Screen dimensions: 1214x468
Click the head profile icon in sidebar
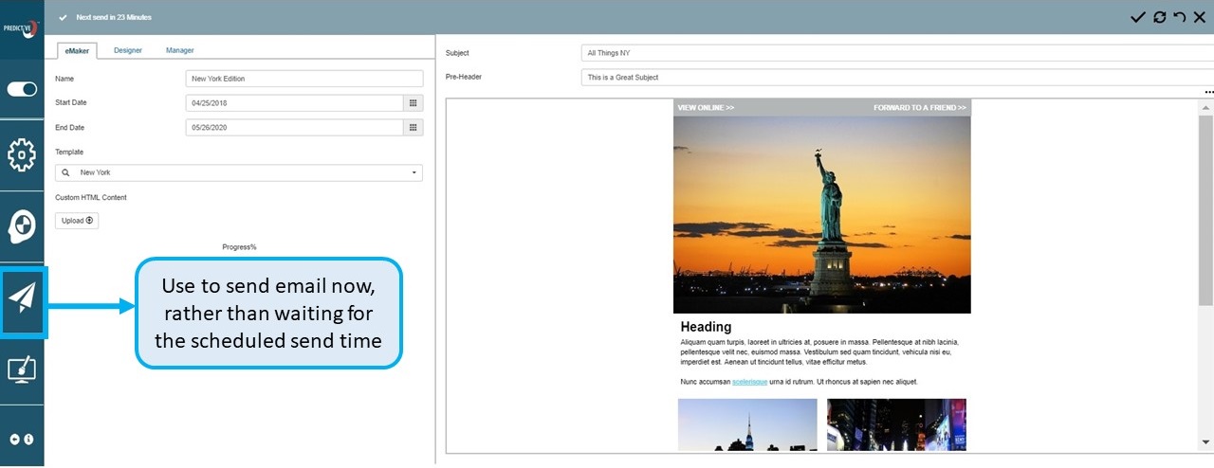pos(22,225)
